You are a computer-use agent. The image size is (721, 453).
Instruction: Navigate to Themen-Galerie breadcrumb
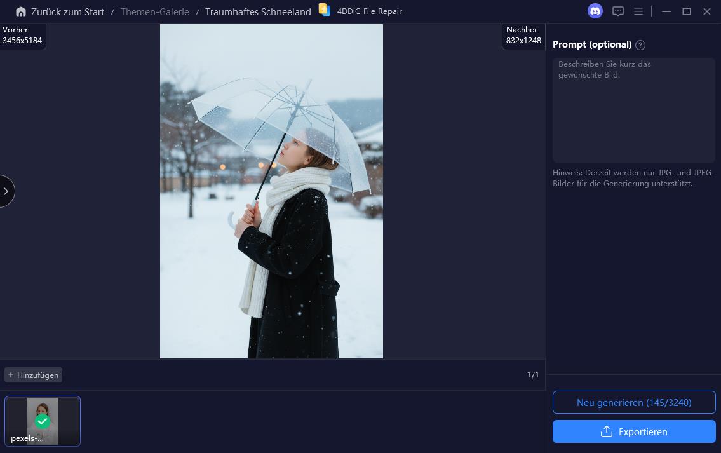154,11
